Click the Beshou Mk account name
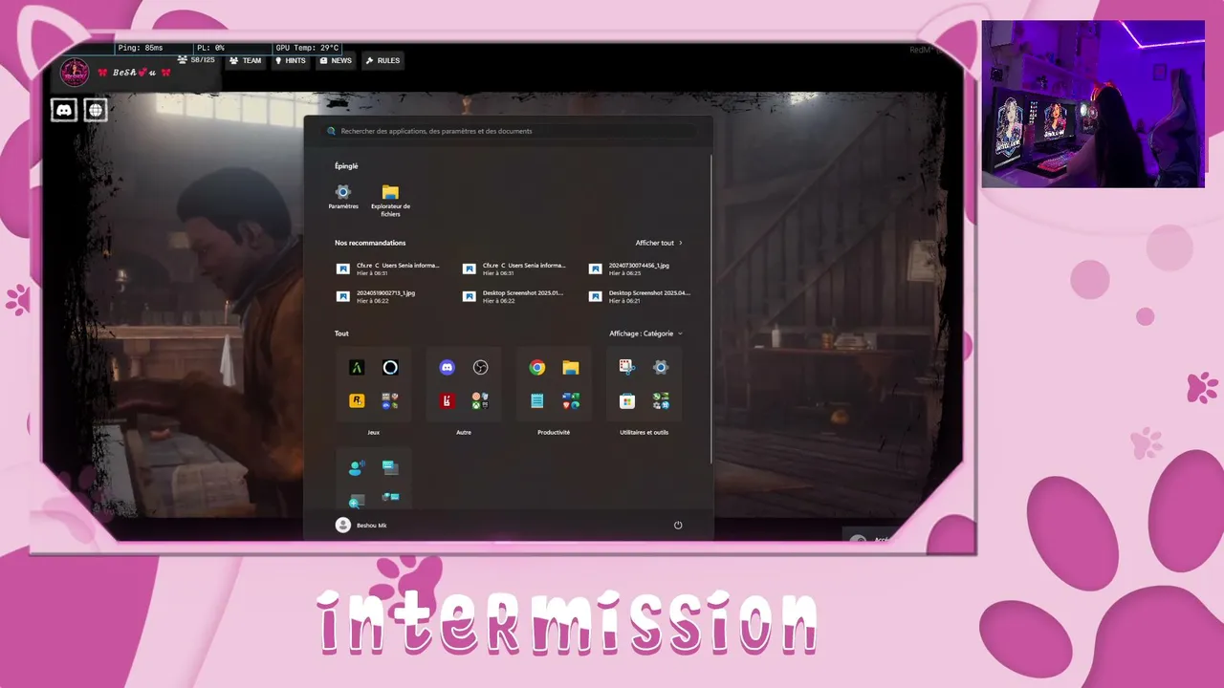The width and height of the screenshot is (1224, 688). tap(372, 526)
